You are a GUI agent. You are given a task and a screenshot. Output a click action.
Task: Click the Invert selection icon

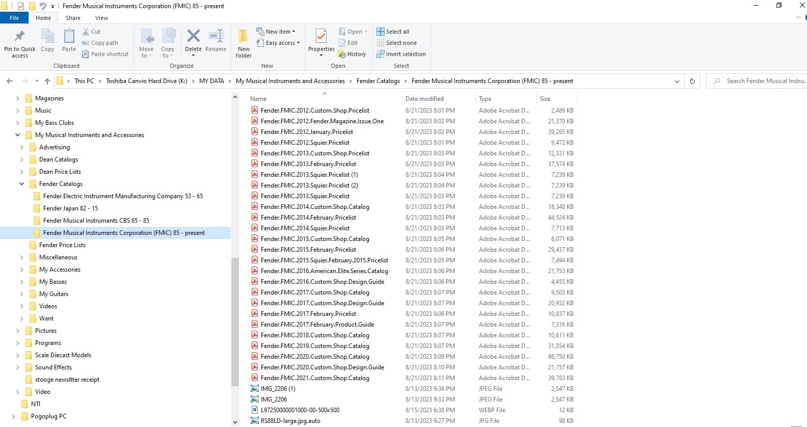[x=381, y=54]
